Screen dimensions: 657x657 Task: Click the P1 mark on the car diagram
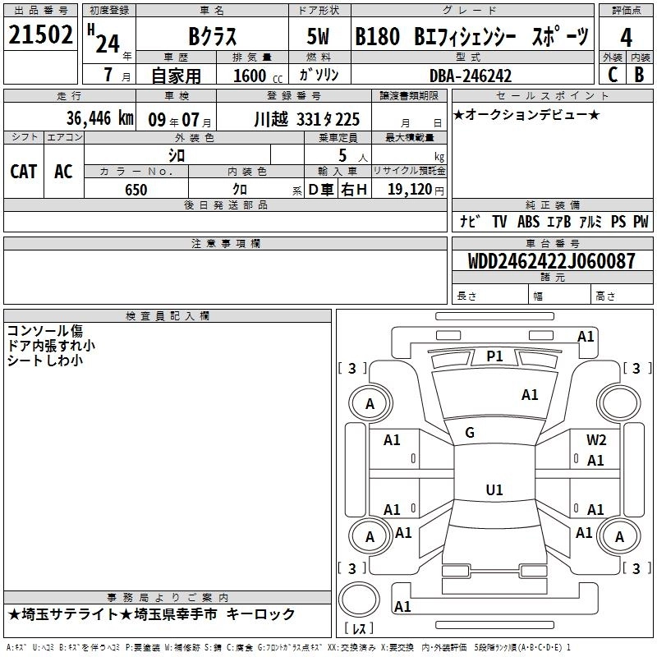pyautogui.click(x=494, y=356)
